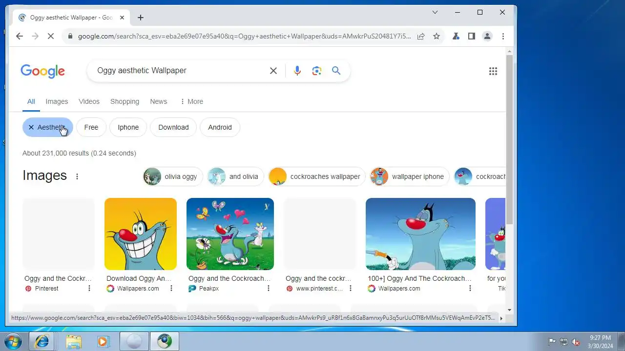Bookmark this page with the star
The width and height of the screenshot is (625, 351).
[x=437, y=36]
